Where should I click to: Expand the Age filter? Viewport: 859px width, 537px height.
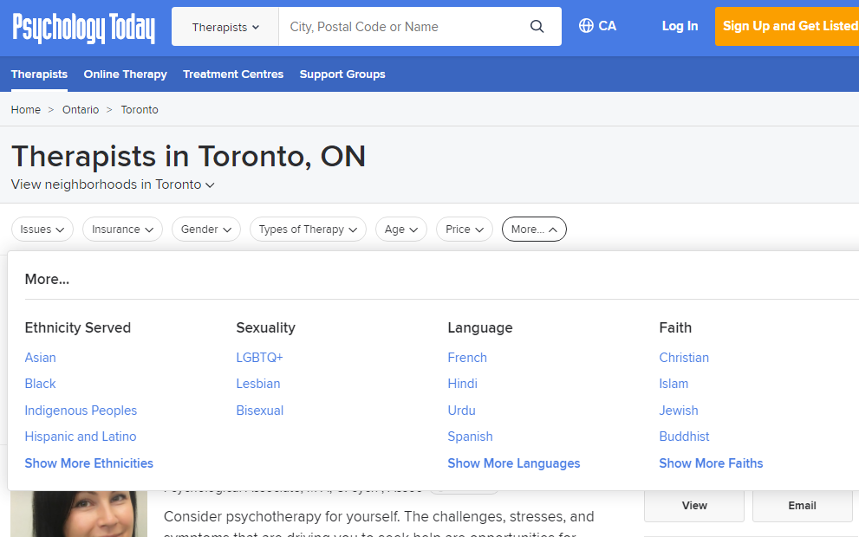tap(401, 230)
